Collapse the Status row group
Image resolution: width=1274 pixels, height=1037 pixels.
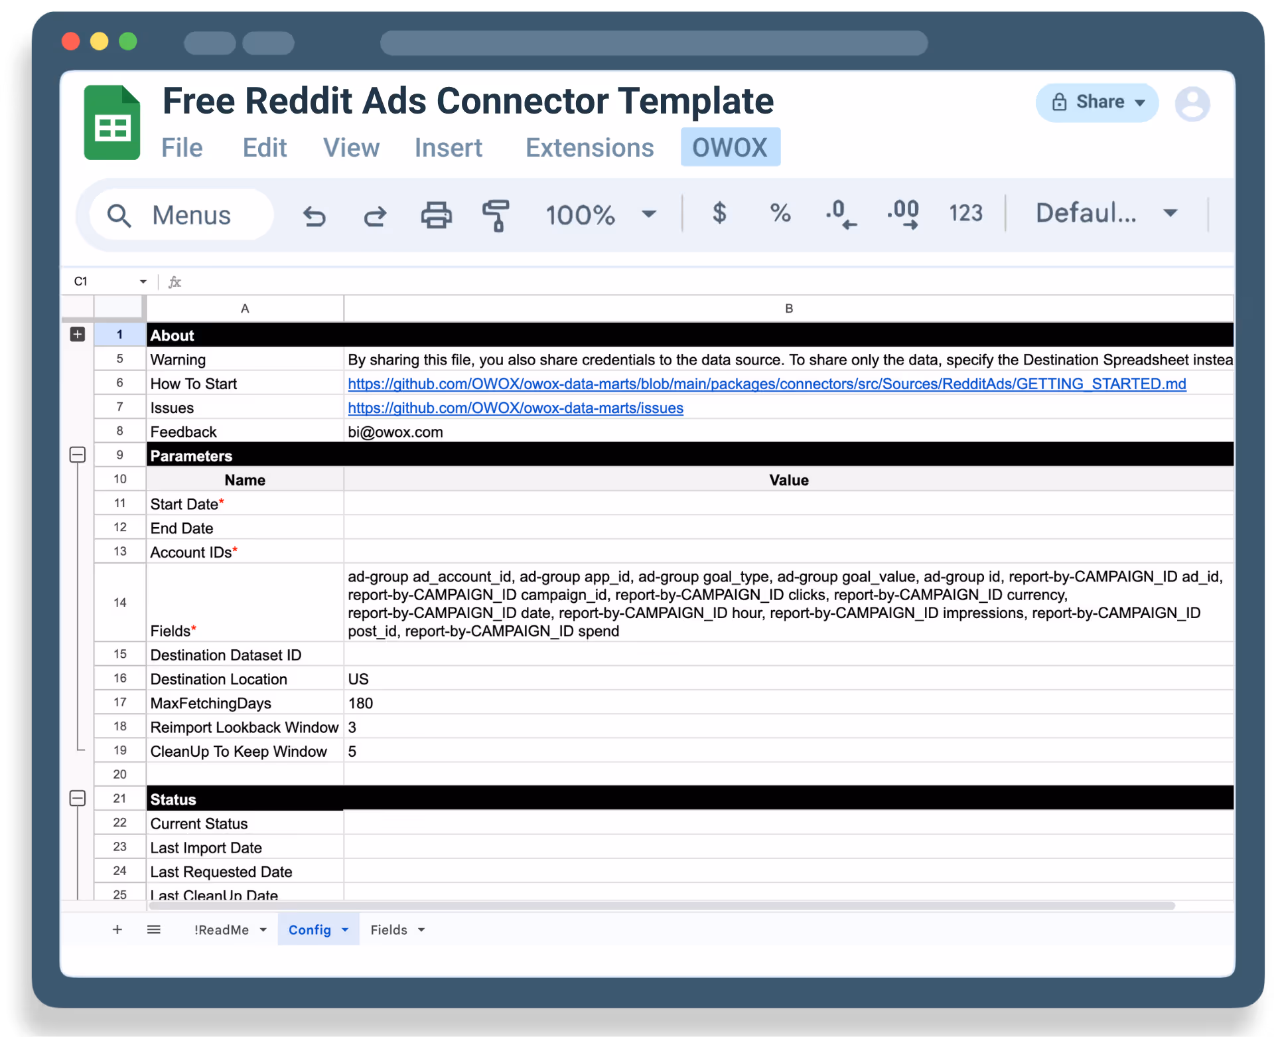pyautogui.click(x=78, y=798)
